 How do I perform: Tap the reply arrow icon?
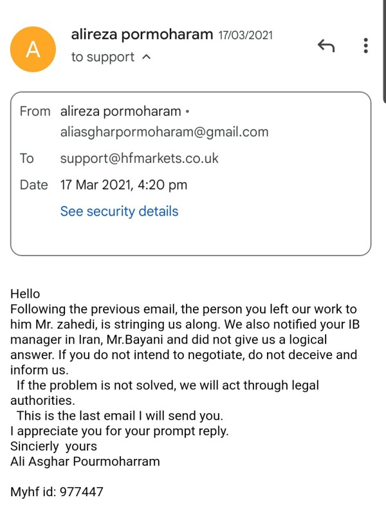[326, 46]
